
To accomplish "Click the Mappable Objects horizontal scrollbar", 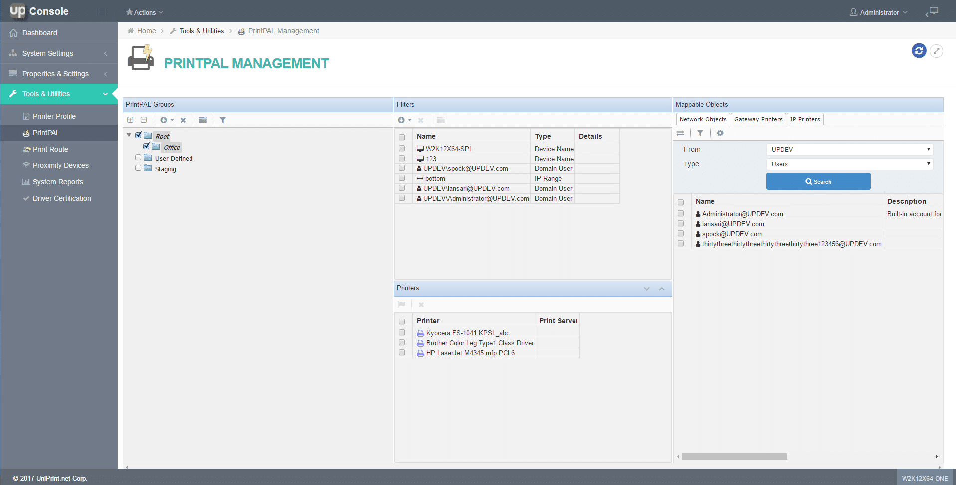I will [x=735, y=457].
